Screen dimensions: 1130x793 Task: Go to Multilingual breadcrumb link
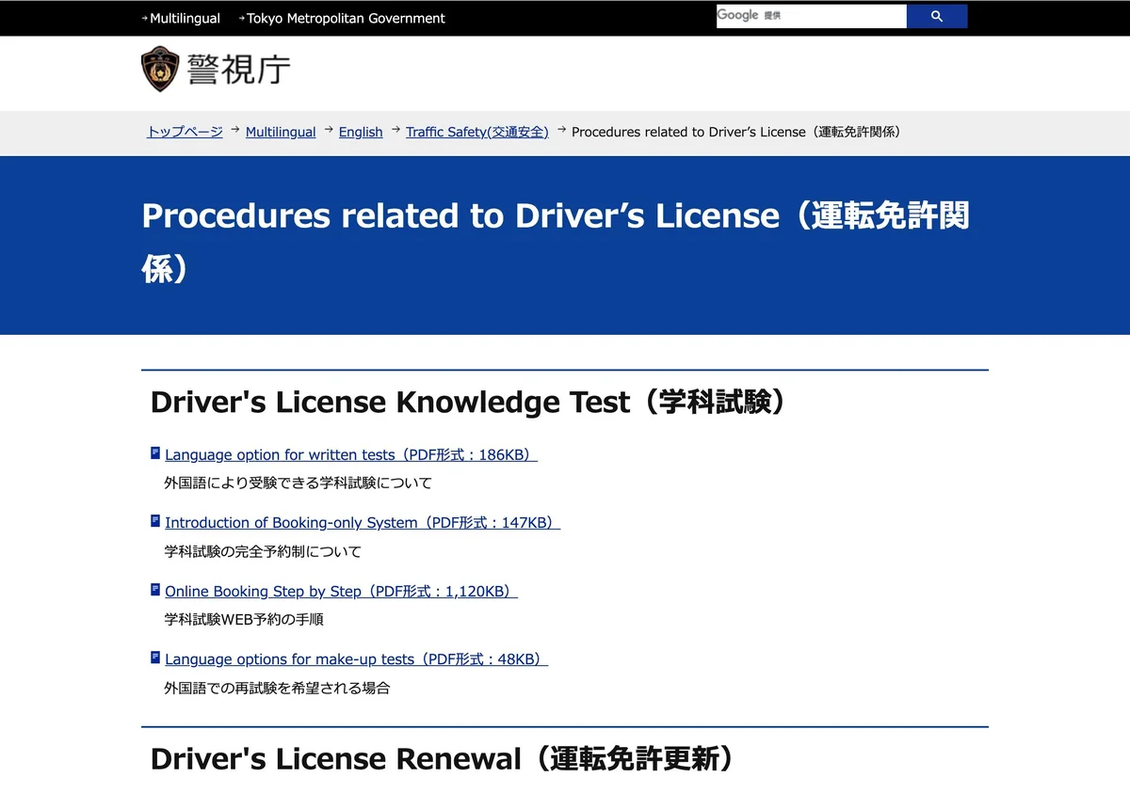click(281, 132)
